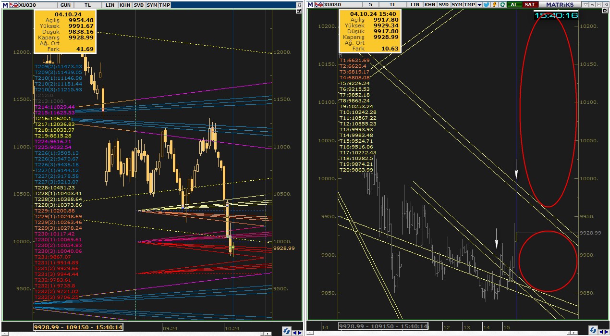
Task: Toggle SVD in right chart toolbar
Action: pos(444,4)
